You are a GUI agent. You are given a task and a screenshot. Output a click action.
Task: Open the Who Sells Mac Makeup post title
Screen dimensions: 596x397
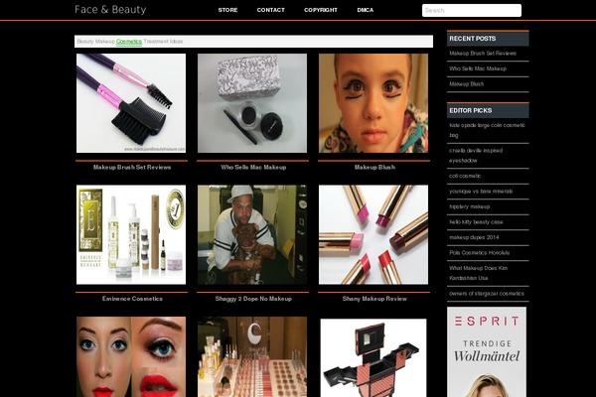click(253, 167)
